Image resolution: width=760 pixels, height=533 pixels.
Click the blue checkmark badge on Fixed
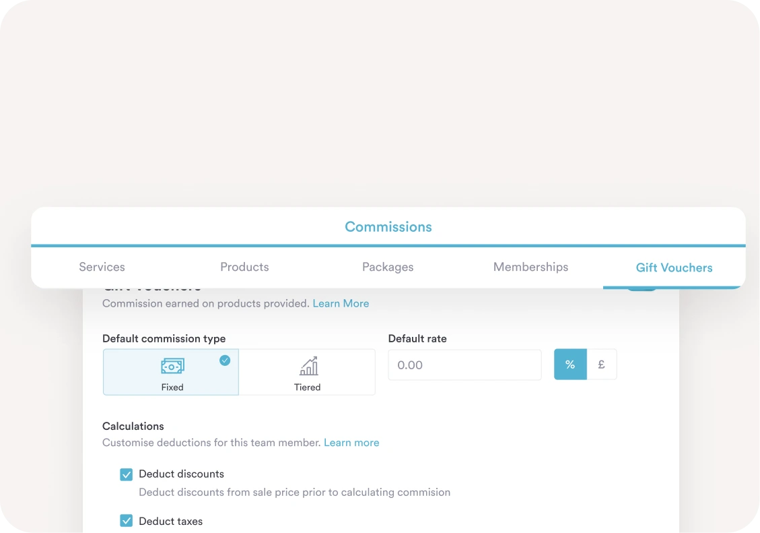point(225,360)
